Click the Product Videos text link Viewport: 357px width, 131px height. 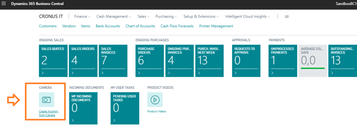tap(157, 112)
